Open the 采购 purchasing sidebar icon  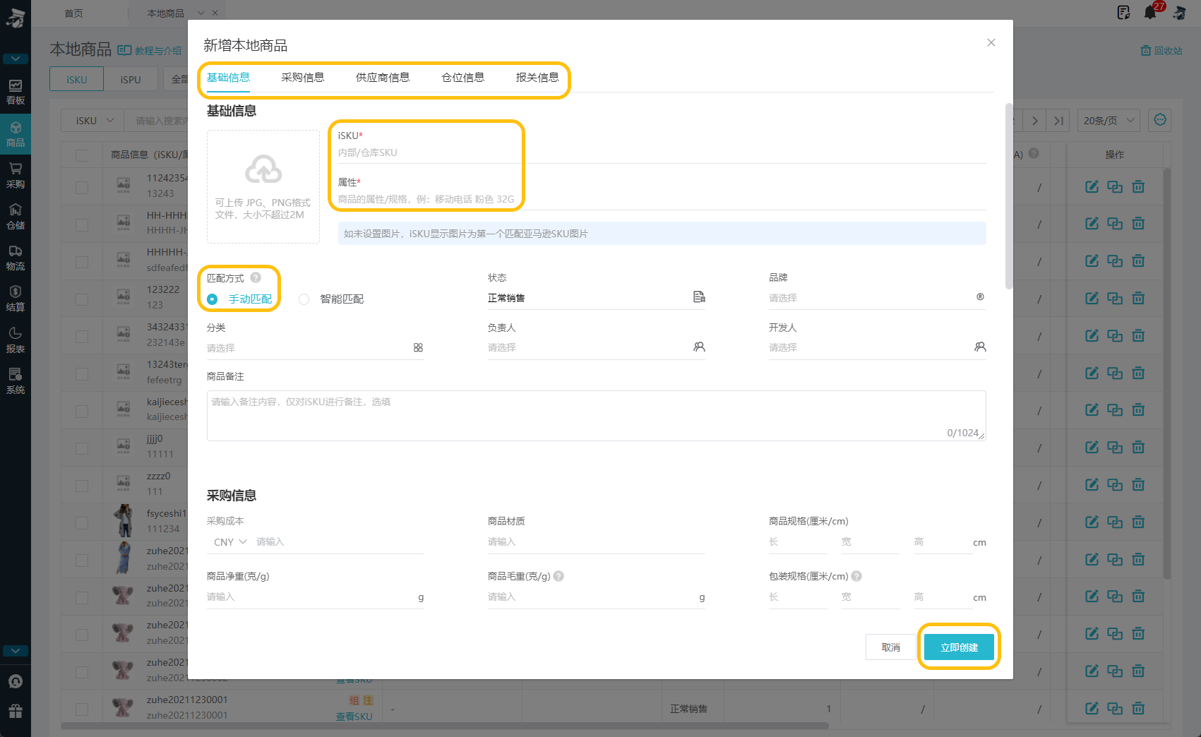(x=16, y=176)
